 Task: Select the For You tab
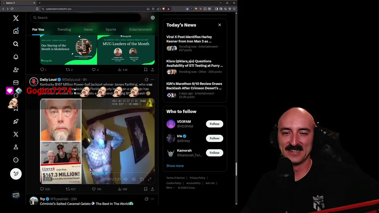tap(38, 30)
